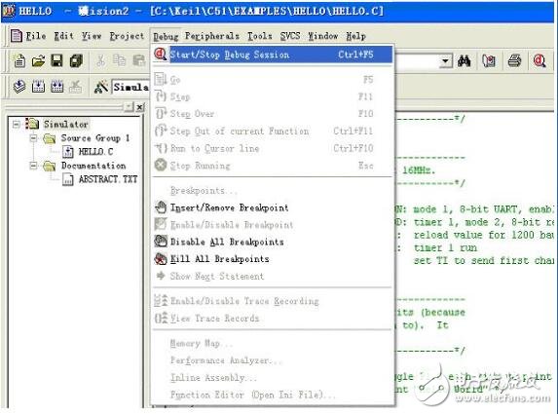The width and height of the screenshot is (558, 414).
Task: Collapse the Documentation folder node
Action: 33,166
